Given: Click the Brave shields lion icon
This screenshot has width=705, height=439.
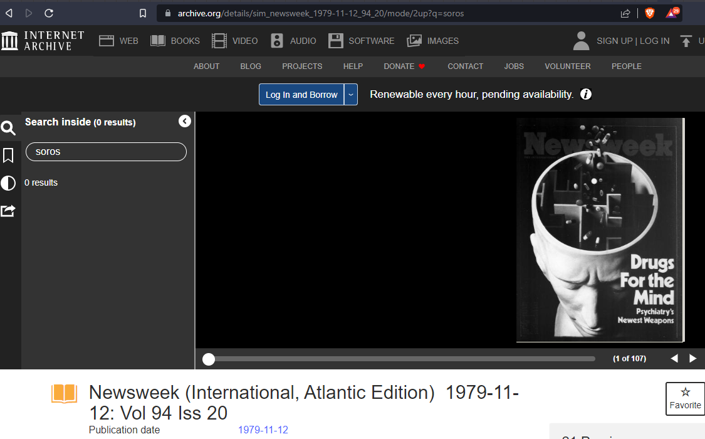Looking at the screenshot, I should click(650, 13).
